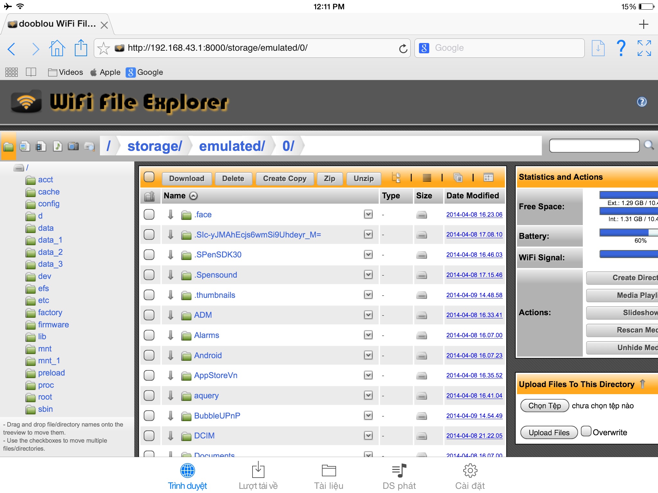Click the Delete button

click(x=233, y=178)
